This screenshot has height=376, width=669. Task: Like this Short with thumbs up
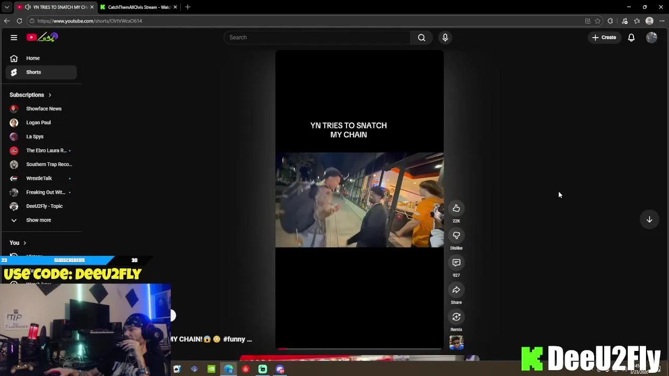[x=456, y=208]
